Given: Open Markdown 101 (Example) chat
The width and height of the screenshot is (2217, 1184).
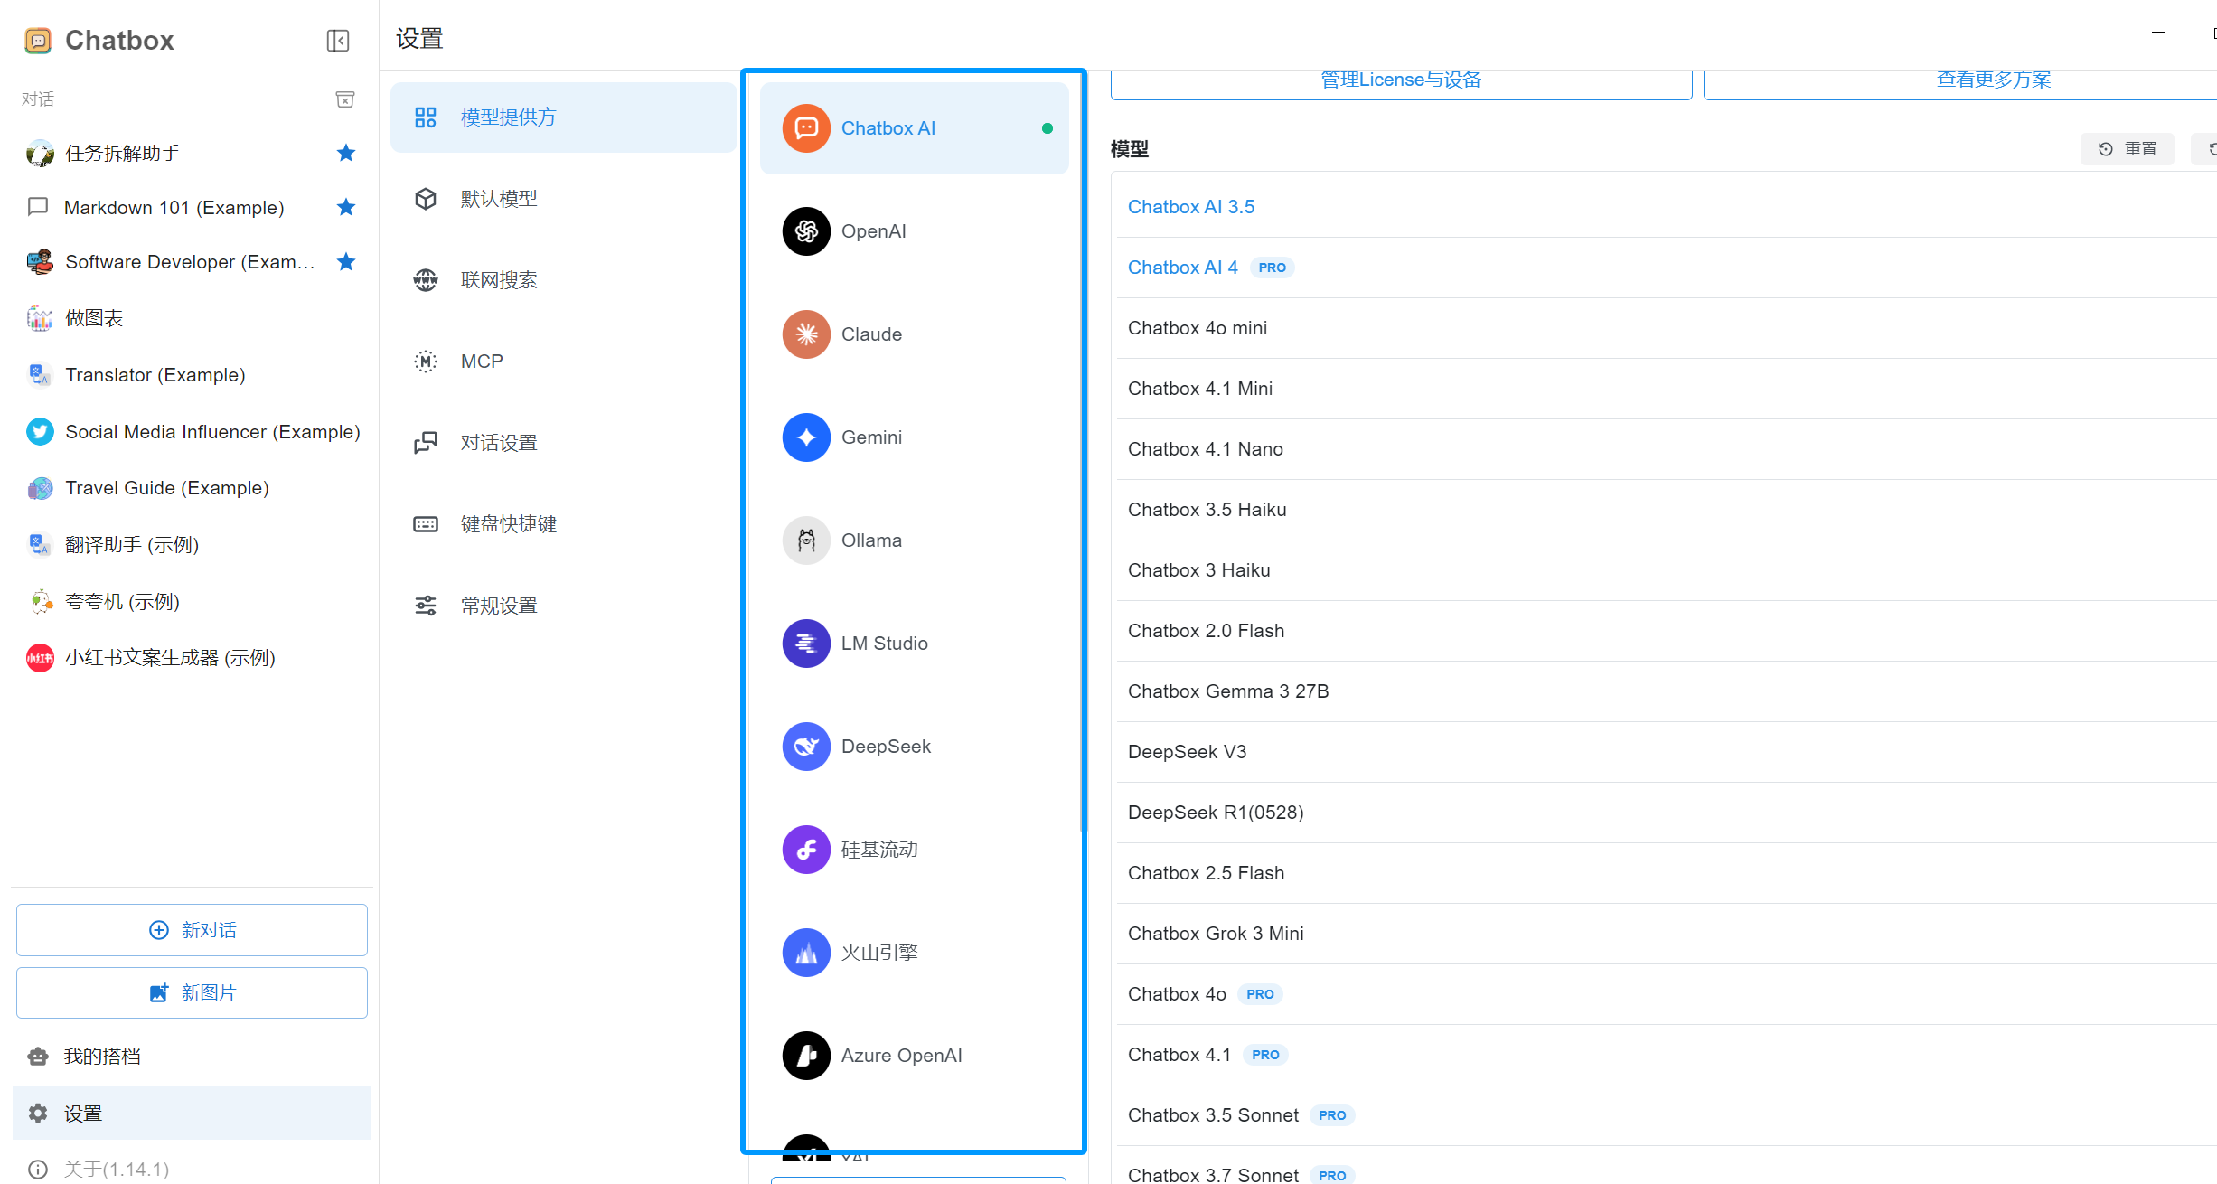Looking at the screenshot, I should tap(192, 208).
